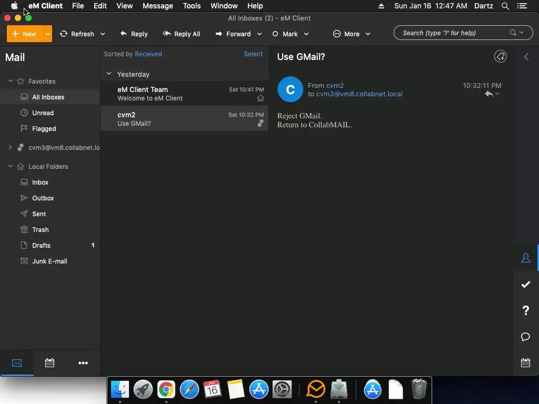Select the cvm2 Use GMail? message
This screenshot has width=539, height=404.
185,118
